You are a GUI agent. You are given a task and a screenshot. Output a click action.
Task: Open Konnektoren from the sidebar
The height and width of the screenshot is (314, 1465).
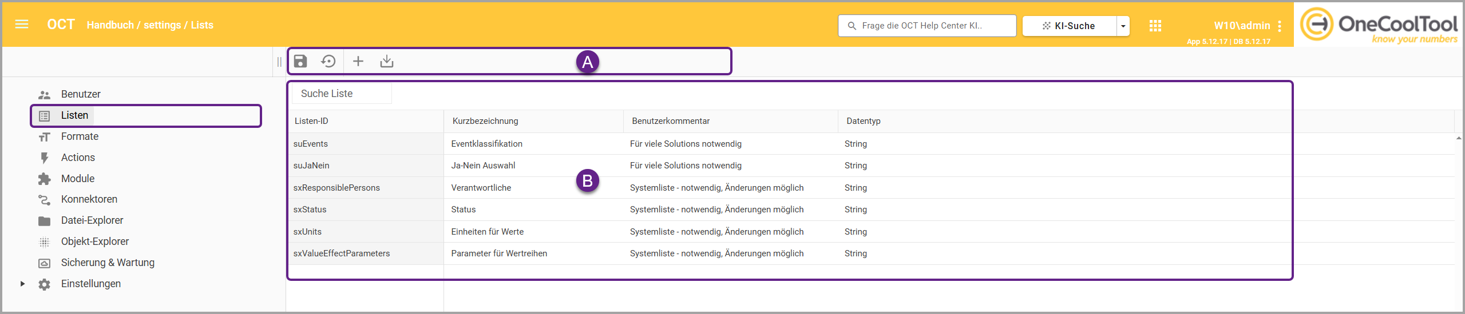click(x=89, y=199)
